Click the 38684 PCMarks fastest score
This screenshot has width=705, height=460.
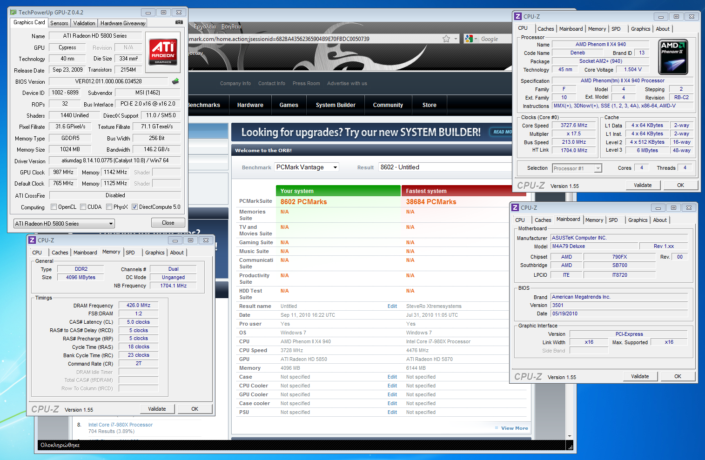coord(431,202)
